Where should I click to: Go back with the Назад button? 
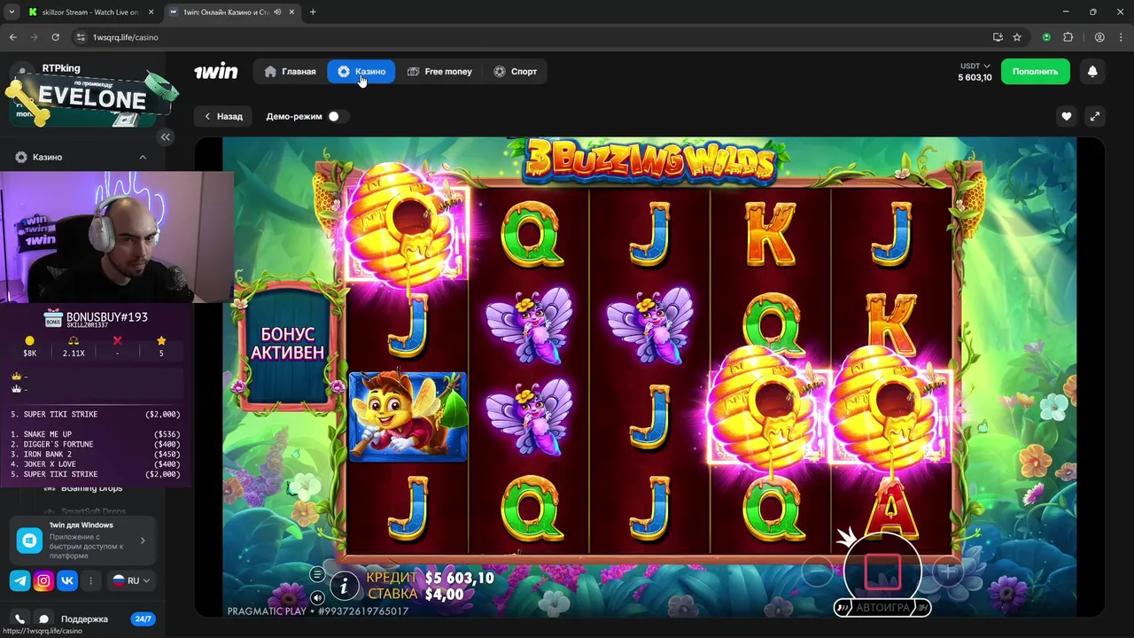pos(223,116)
